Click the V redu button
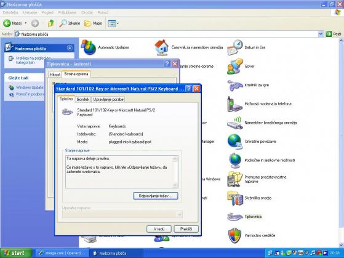The width and height of the screenshot is (344, 258). pos(159,229)
